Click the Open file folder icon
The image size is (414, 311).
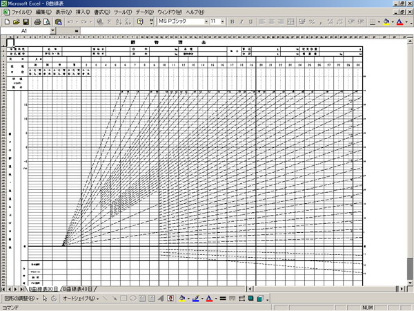coord(15,22)
